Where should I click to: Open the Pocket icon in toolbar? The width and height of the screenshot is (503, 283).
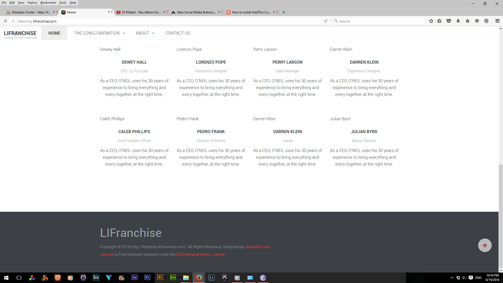click(x=449, y=21)
